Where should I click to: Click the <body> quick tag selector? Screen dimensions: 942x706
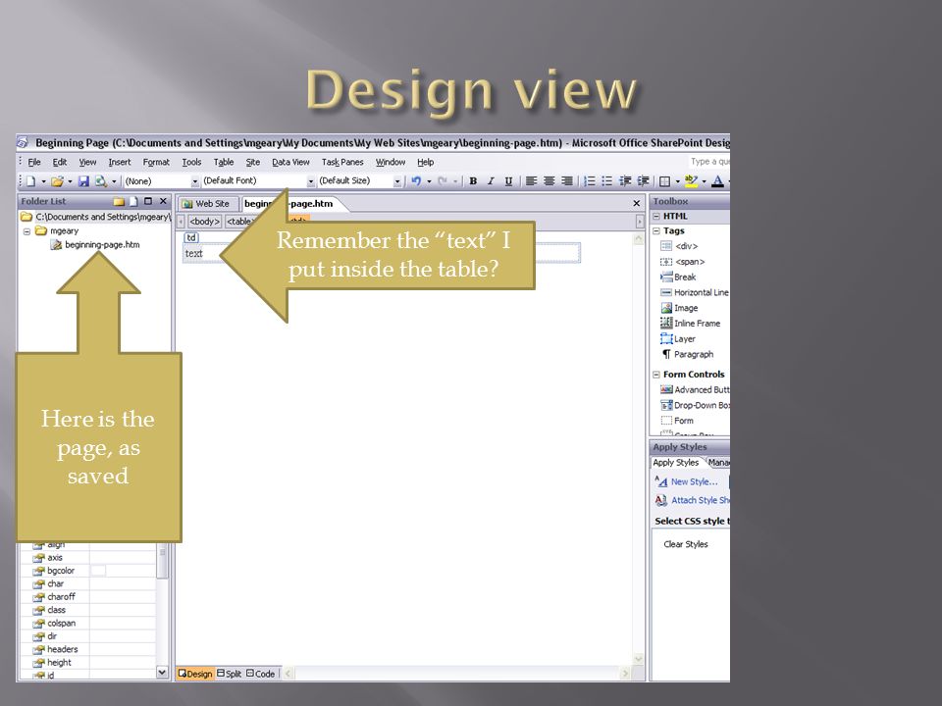[x=205, y=222]
